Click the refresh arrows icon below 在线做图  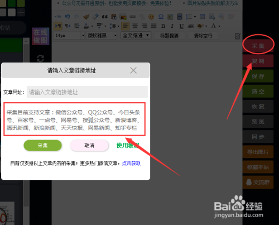40,58
